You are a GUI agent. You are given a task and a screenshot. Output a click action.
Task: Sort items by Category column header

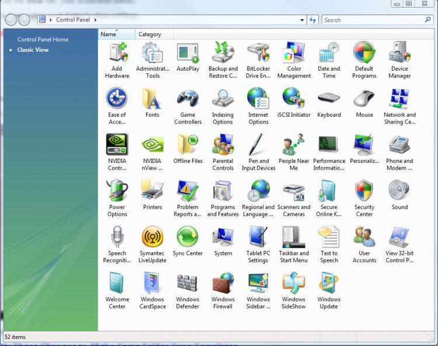[x=150, y=34]
